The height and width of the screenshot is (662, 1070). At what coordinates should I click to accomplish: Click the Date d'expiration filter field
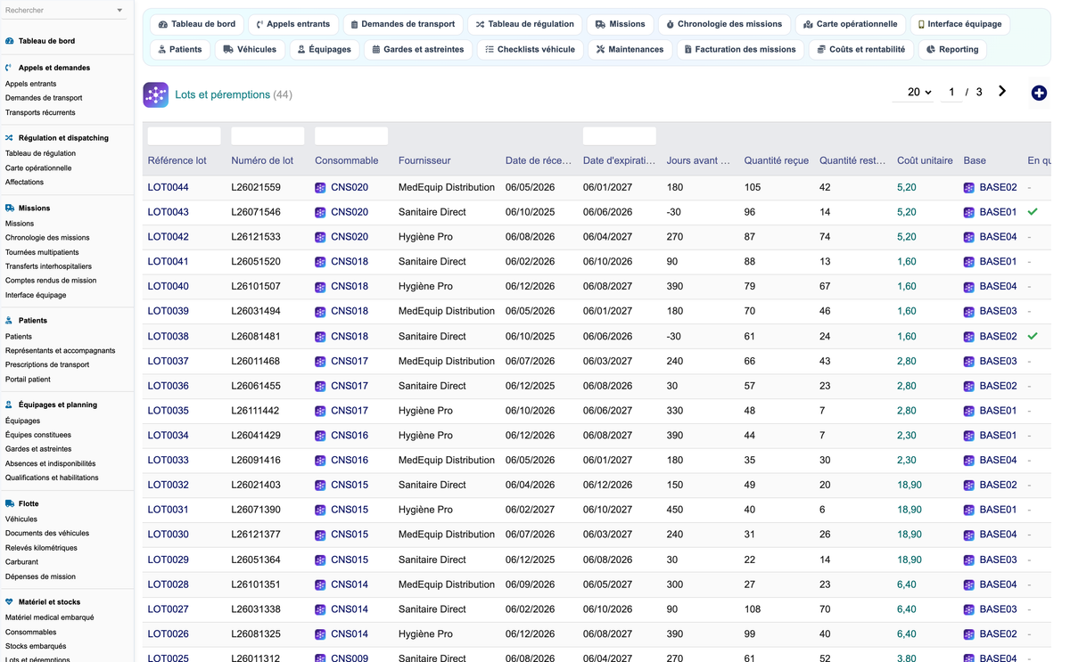tap(620, 135)
